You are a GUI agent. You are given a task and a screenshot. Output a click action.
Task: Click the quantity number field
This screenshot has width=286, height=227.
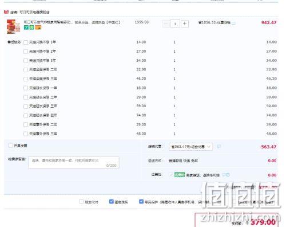coord(175,24)
